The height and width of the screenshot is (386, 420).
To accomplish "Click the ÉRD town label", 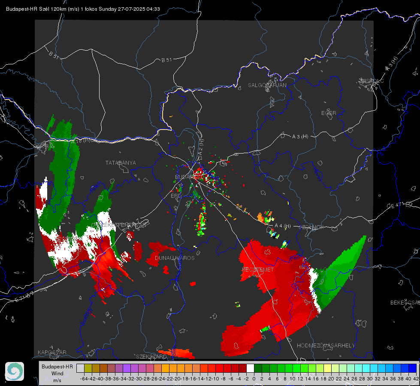I will [176, 196].
